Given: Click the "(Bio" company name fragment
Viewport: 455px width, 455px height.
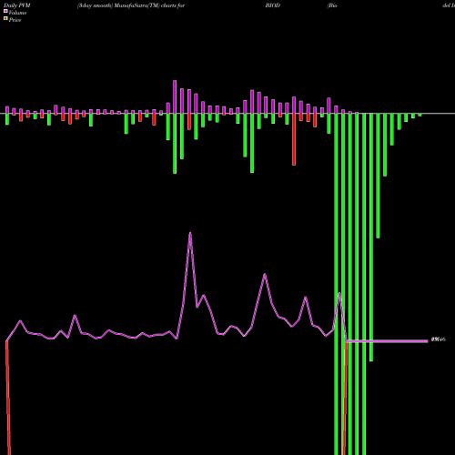Looking at the screenshot, I should tap(332, 5).
